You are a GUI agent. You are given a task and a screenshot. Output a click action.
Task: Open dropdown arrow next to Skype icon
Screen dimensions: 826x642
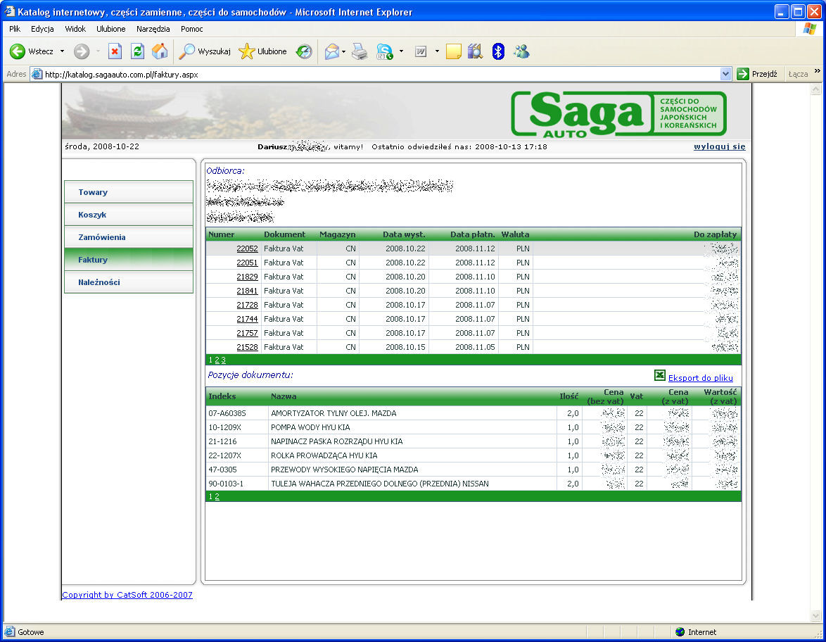402,51
